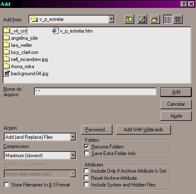Select the nell_mcandrew.jpg name

click(29, 59)
